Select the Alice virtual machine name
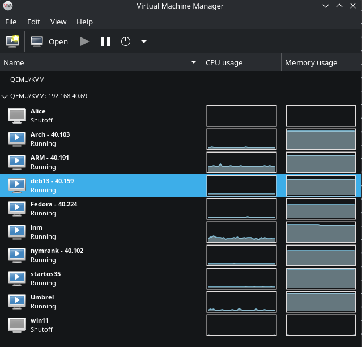Viewport: 362px width, 347px height. coord(38,111)
